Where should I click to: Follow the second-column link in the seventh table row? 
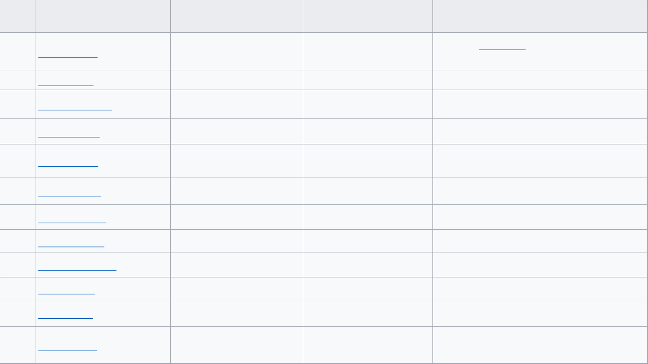[72, 220]
